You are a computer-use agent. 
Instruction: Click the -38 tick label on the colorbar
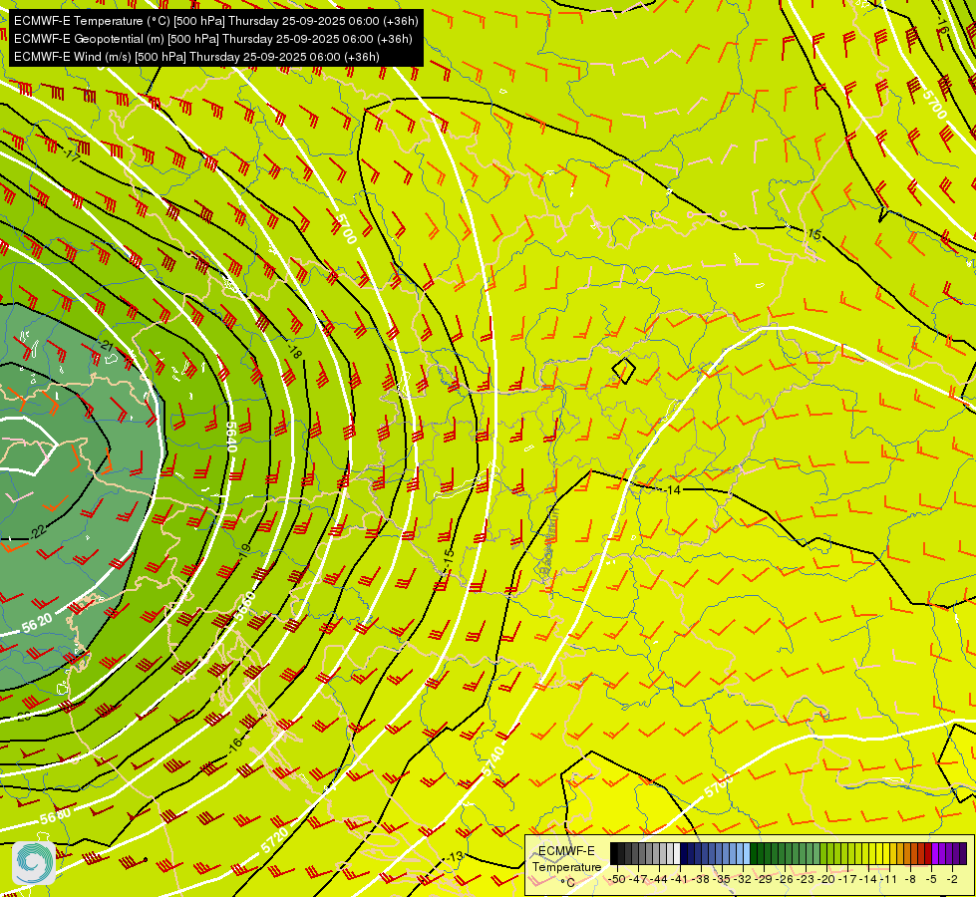pos(702,879)
